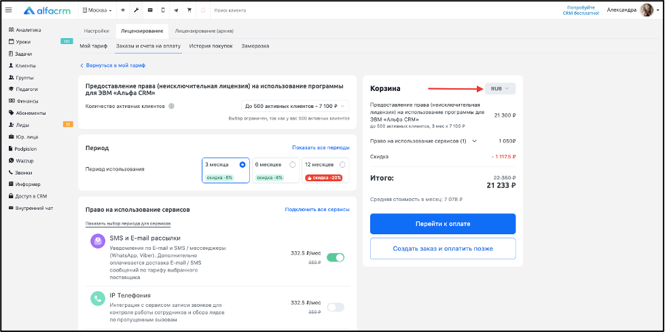
Task: Click the Итого 21 233 ₽ amount
Action: (x=501, y=185)
